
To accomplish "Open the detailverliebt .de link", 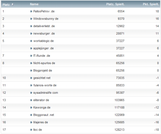I will 44,26.
